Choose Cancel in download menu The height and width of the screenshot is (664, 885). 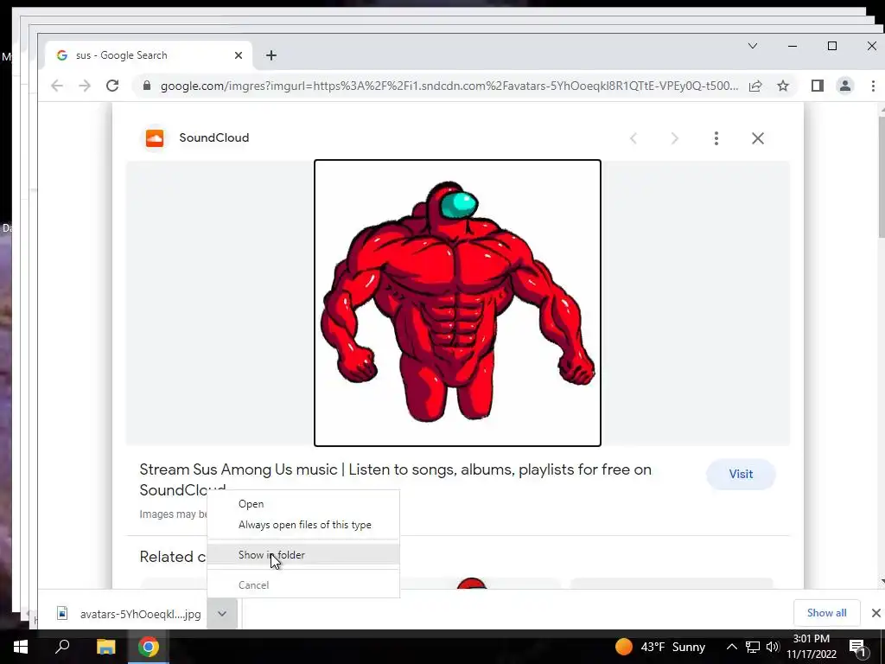pos(303,585)
